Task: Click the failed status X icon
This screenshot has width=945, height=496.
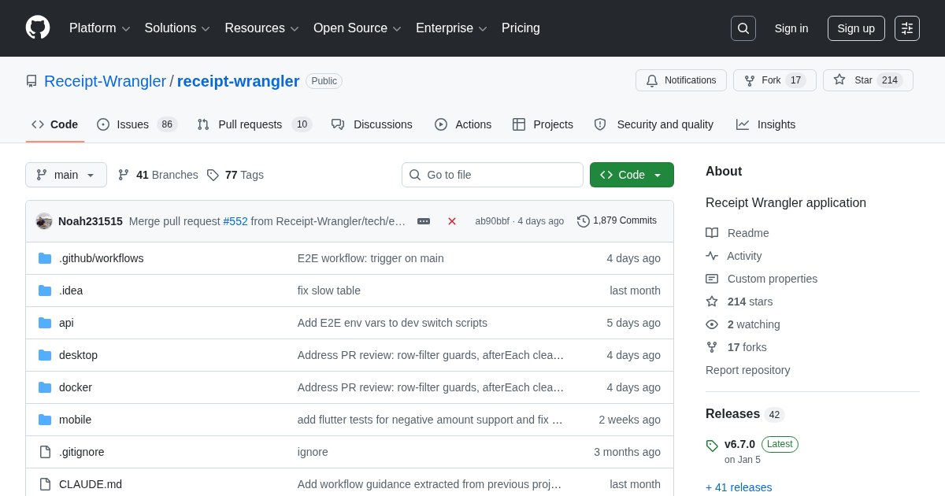Action: pos(452,221)
